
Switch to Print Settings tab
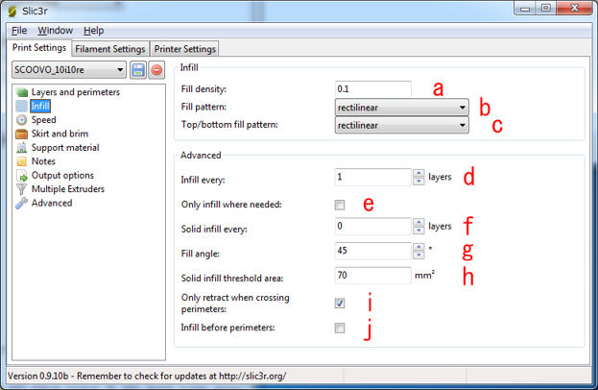tap(39, 48)
